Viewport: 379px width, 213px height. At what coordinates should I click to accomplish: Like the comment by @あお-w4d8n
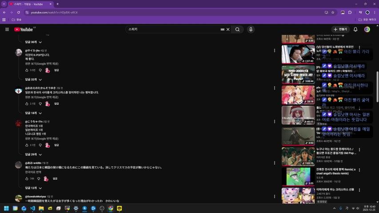(27, 178)
